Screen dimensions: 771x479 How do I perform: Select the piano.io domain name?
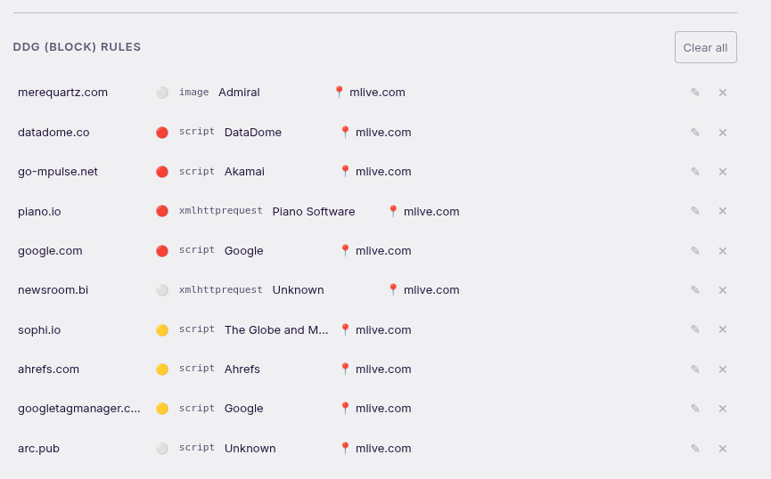39,212
